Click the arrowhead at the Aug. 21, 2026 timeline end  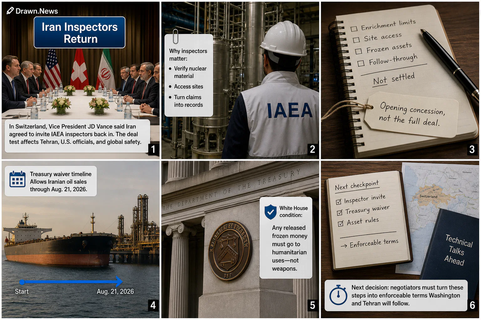click(x=119, y=282)
